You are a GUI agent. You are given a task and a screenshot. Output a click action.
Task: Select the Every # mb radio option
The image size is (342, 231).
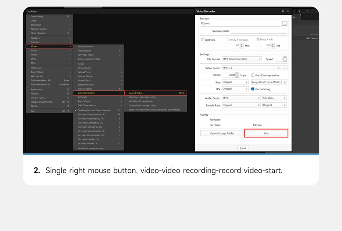pos(258,39)
